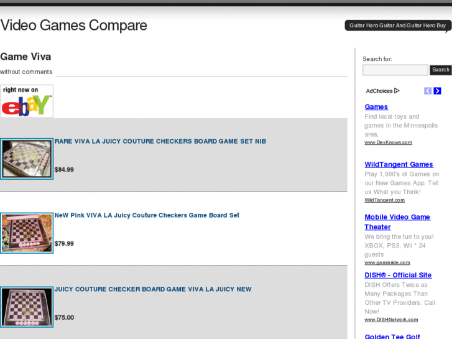
Task: Open the www.gaminride.com ad URL
Action: coord(387,262)
